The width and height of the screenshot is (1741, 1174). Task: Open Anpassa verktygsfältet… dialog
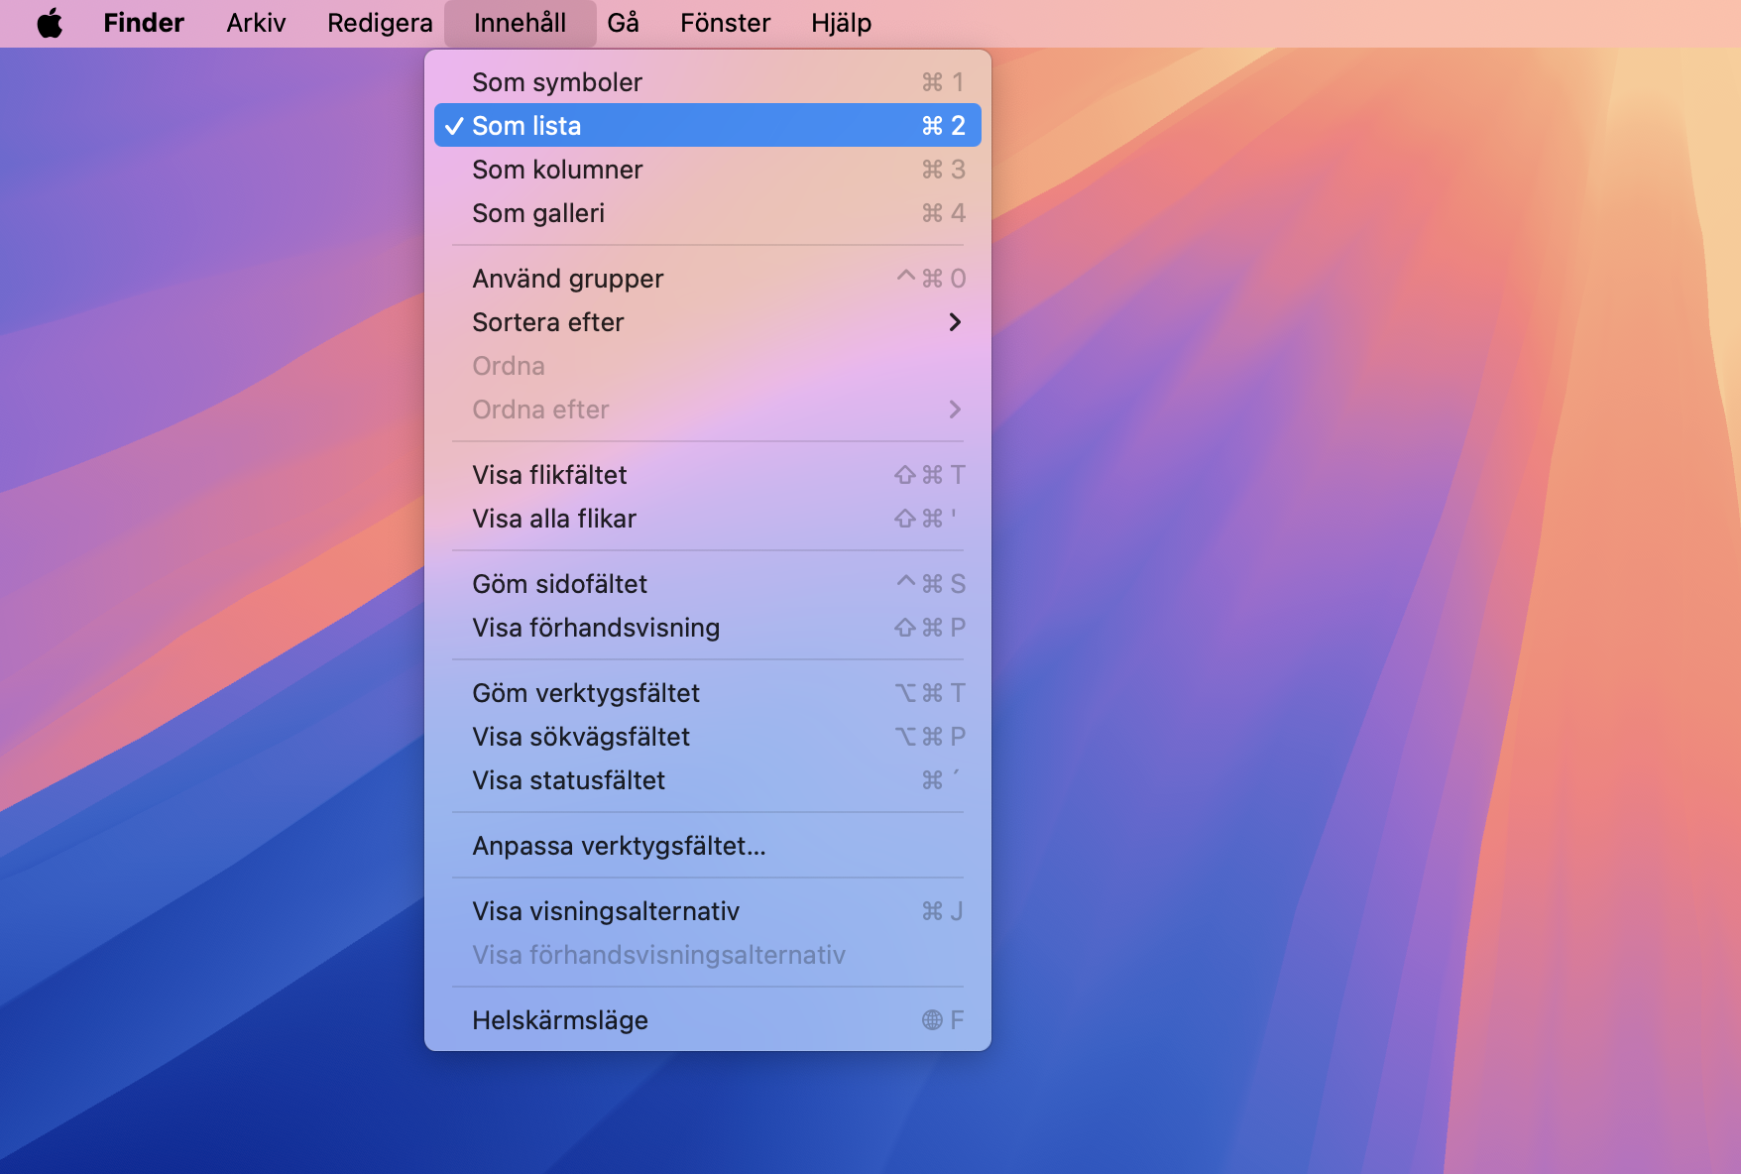(x=708, y=846)
